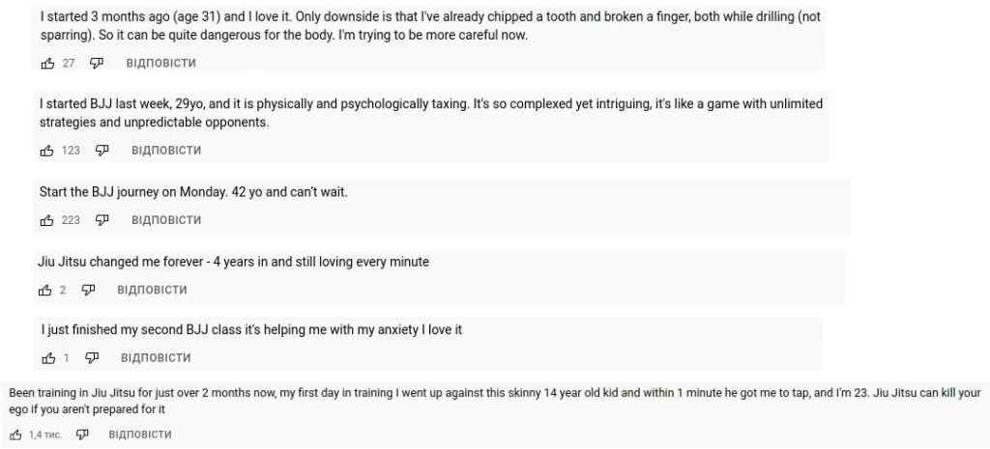990x449 pixels.
Task: Dislike the second BJJ class comment
Action: click(92, 358)
